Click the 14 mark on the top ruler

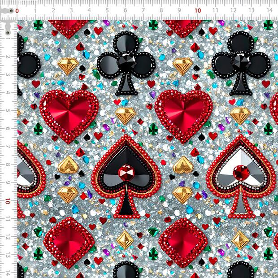click(x=269, y=10)
